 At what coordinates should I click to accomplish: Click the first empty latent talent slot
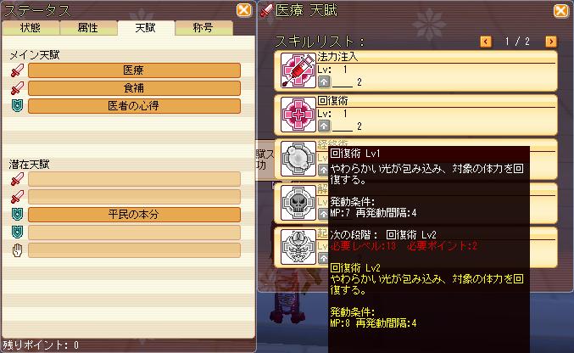134,179
